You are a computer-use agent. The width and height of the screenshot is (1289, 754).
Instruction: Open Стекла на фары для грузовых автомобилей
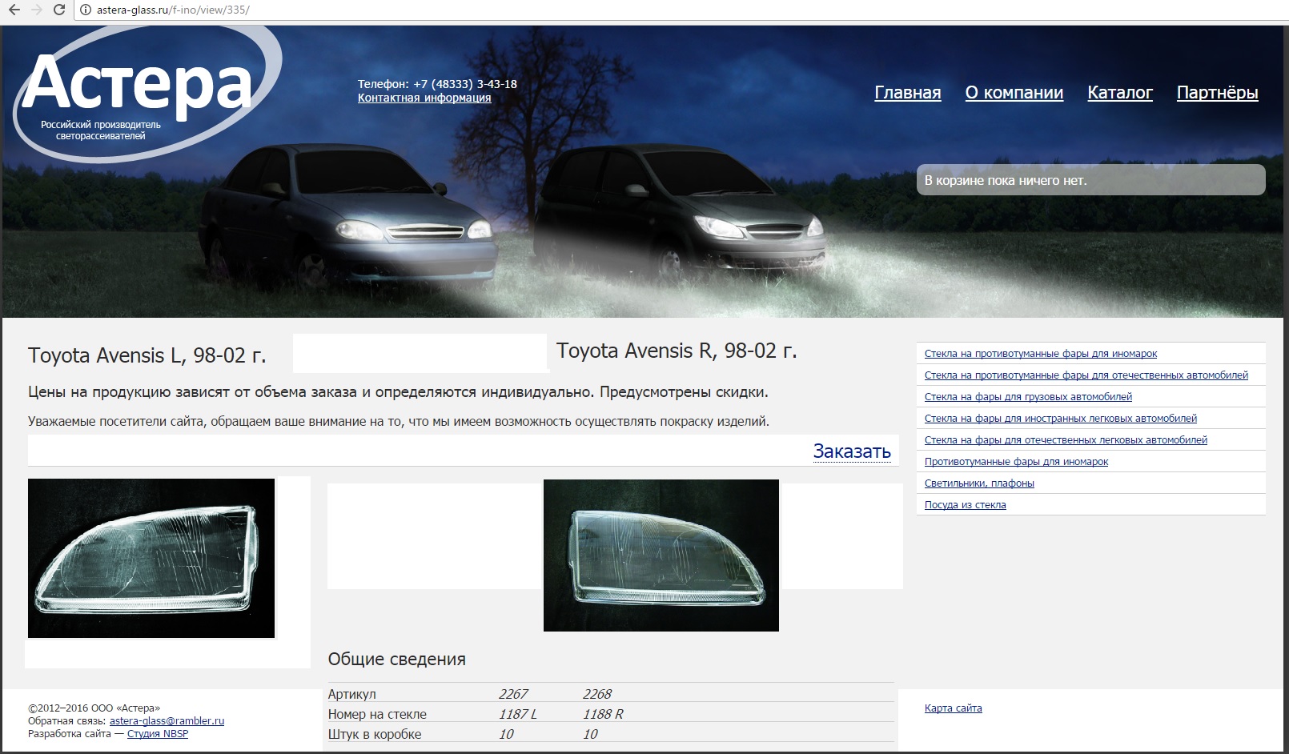click(x=1028, y=397)
